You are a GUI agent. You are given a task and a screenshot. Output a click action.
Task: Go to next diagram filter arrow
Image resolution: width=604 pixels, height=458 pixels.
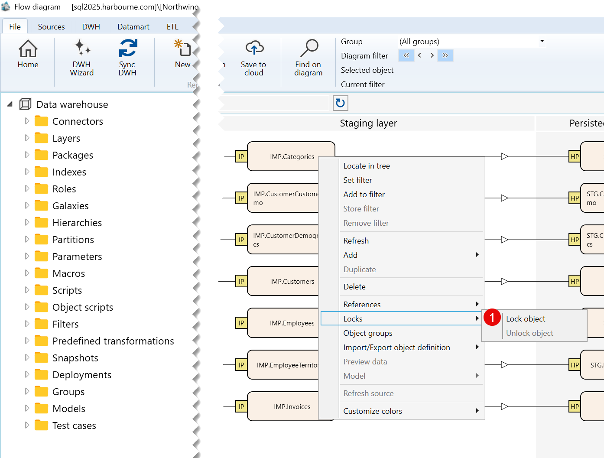[x=432, y=55]
